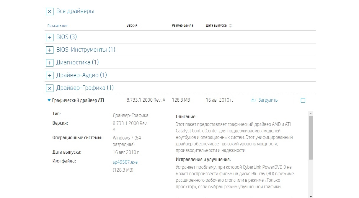Screen dimensions: 359x198
Task: Click the 128.3 MB size in driver row
Action: [x=181, y=100]
